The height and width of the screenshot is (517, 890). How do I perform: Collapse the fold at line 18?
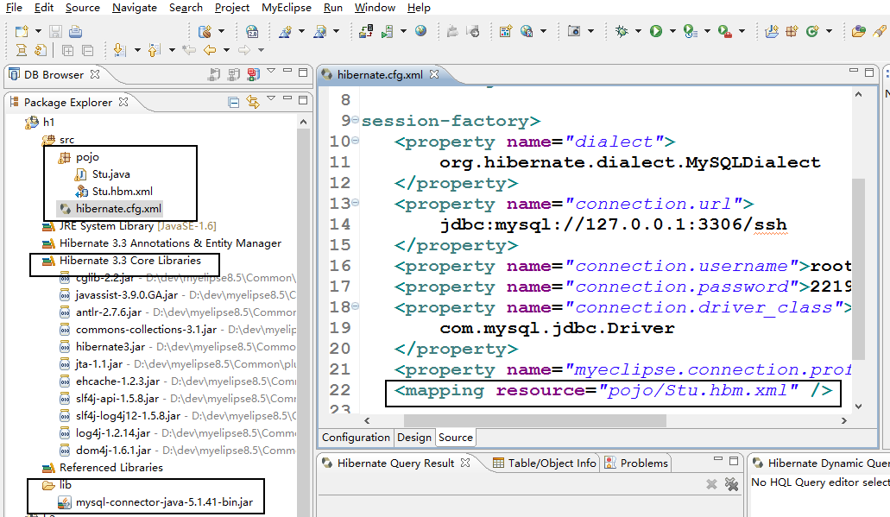pyautogui.click(x=355, y=306)
